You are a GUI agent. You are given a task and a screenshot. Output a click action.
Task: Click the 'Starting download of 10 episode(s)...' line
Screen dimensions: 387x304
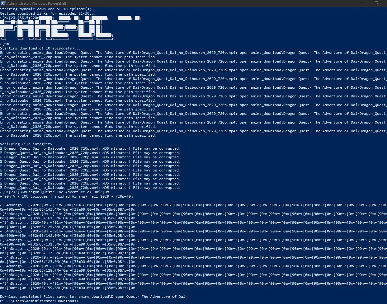pos(40,48)
